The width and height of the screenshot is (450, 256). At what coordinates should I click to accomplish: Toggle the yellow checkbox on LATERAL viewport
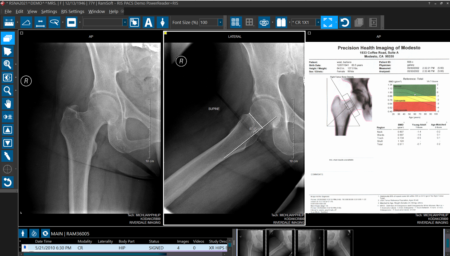(166, 33)
